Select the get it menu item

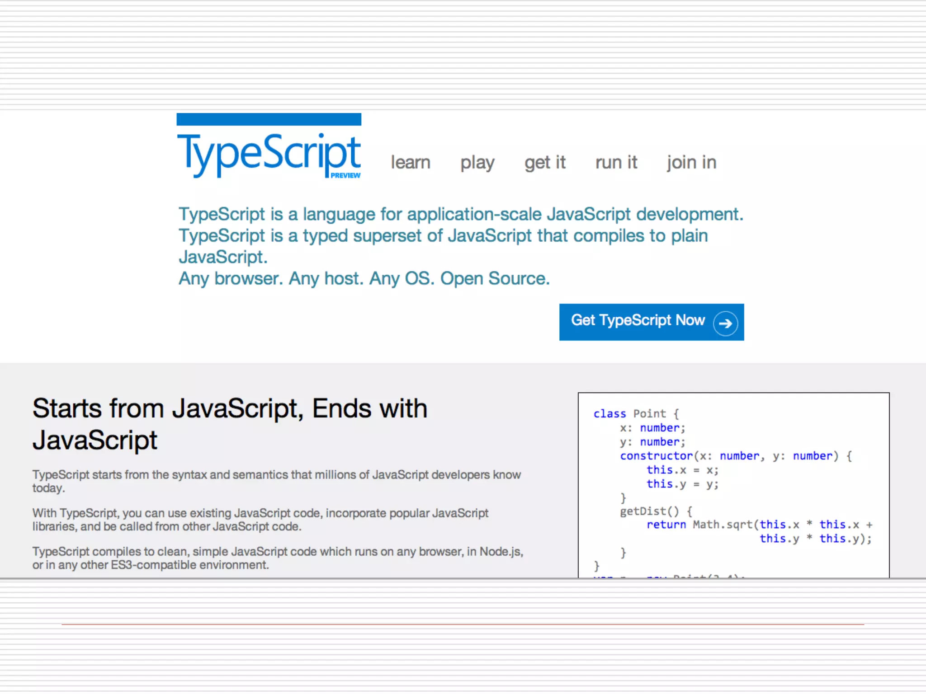click(x=545, y=162)
